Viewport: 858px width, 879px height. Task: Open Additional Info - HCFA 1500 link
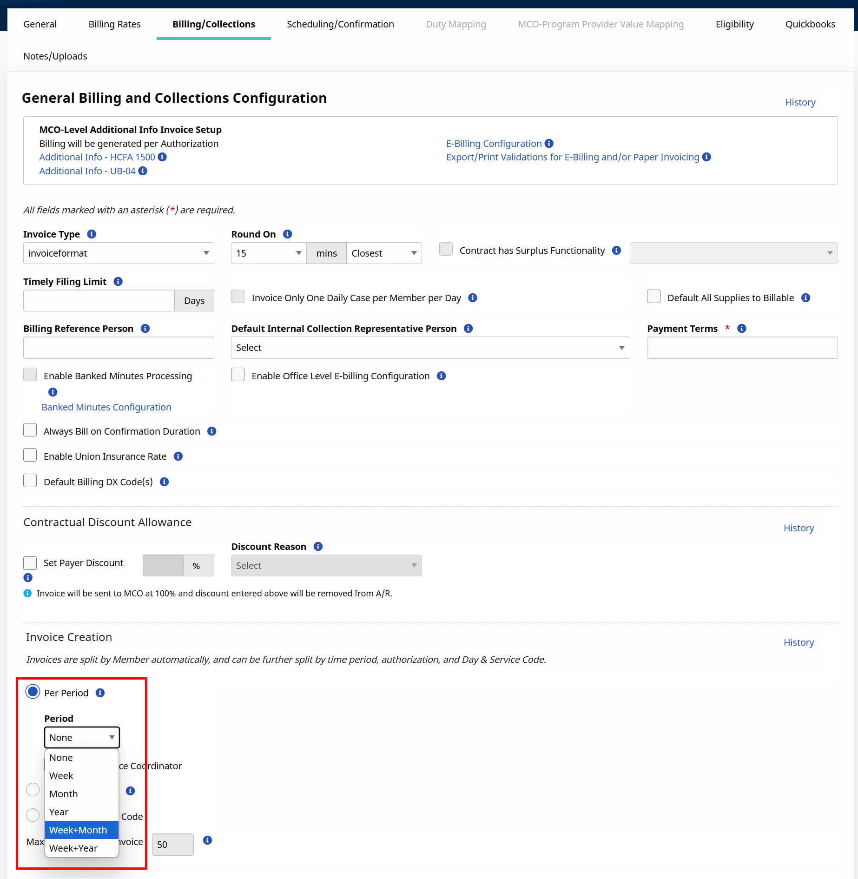[x=97, y=157]
